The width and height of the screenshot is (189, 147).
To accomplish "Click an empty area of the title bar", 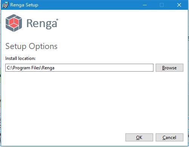I will pos(88,5).
